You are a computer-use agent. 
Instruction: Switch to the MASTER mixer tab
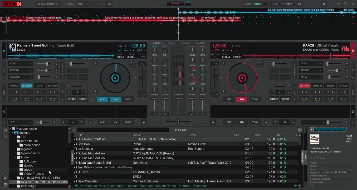coord(200,43)
